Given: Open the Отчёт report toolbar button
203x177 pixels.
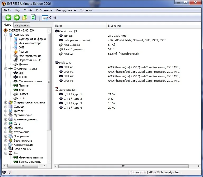Looking at the screenshot, I should pyautogui.click(x=50, y=17).
